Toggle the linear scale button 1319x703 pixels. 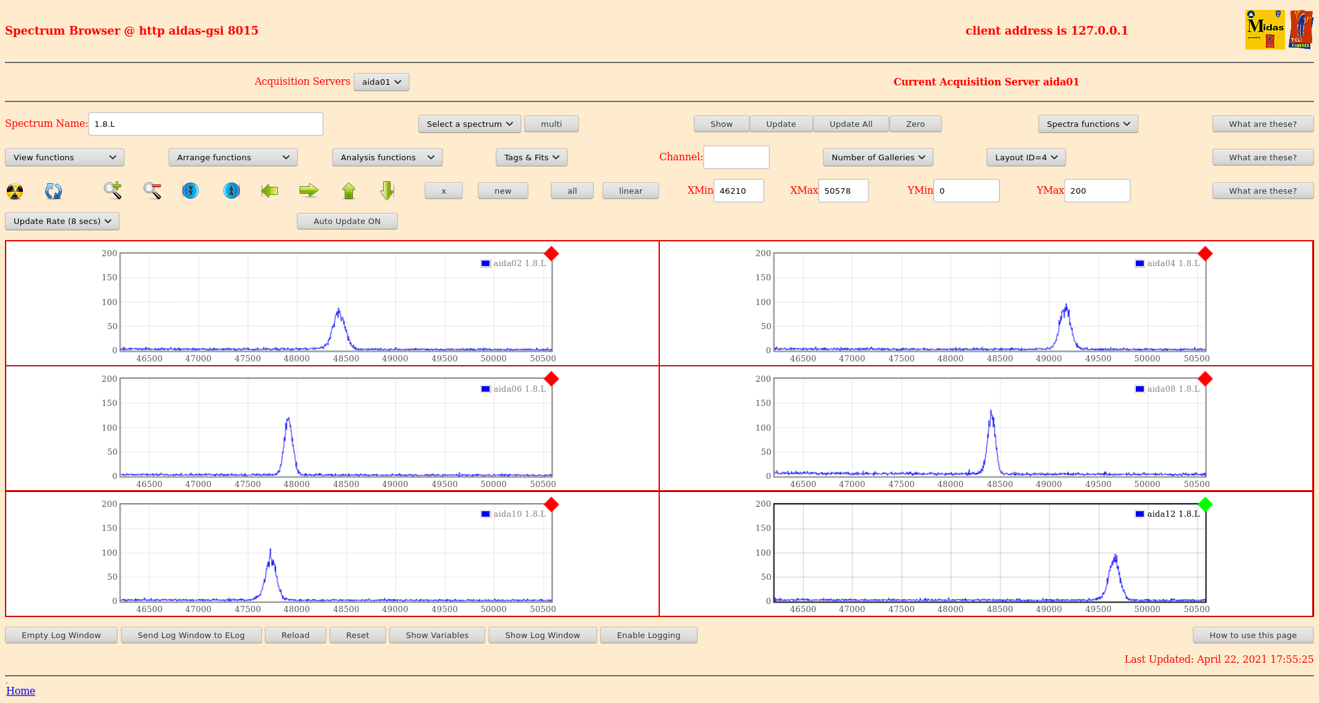tap(630, 191)
